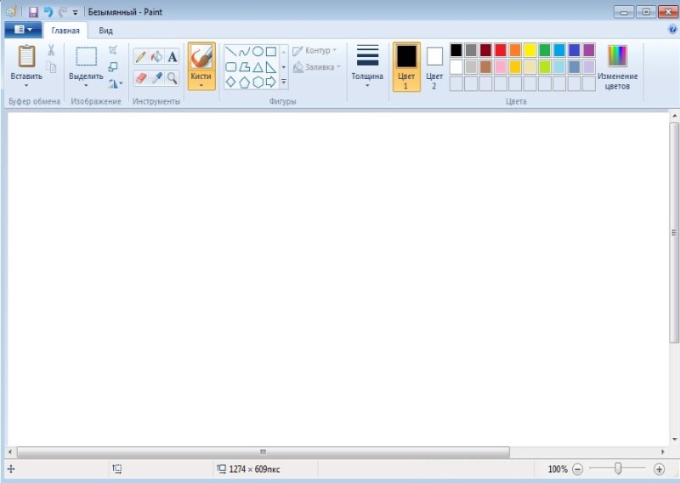
Task: Choose the Oval shape
Action: coord(258,52)
